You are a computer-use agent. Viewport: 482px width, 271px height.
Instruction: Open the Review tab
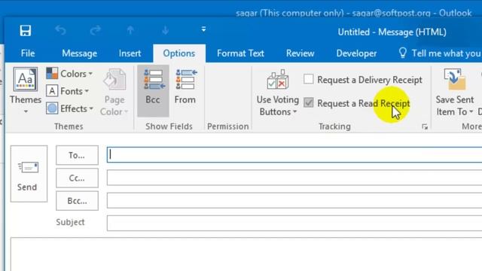300,53
